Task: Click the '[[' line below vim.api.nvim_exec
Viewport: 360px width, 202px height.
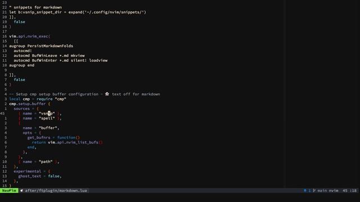Action: (x=16, y=41)
